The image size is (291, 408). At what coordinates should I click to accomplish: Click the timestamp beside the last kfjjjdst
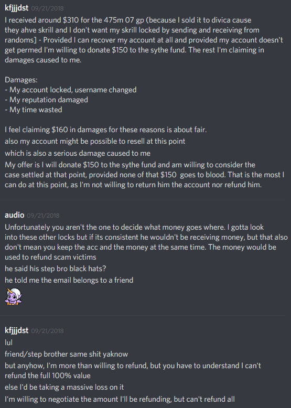click(x=47, y=331)
